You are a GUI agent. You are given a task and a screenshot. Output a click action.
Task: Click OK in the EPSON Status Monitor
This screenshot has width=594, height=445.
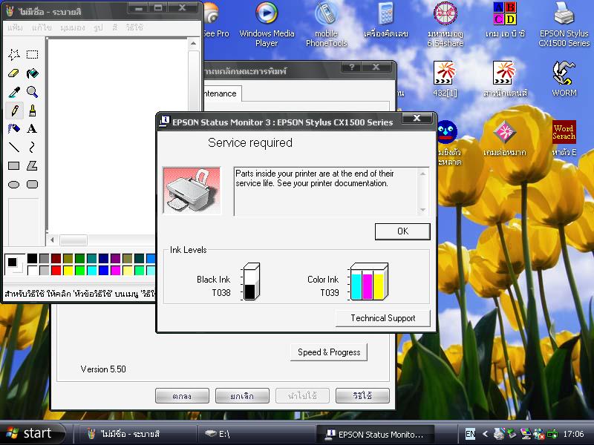pyautogui.click(x=402, y=231)
